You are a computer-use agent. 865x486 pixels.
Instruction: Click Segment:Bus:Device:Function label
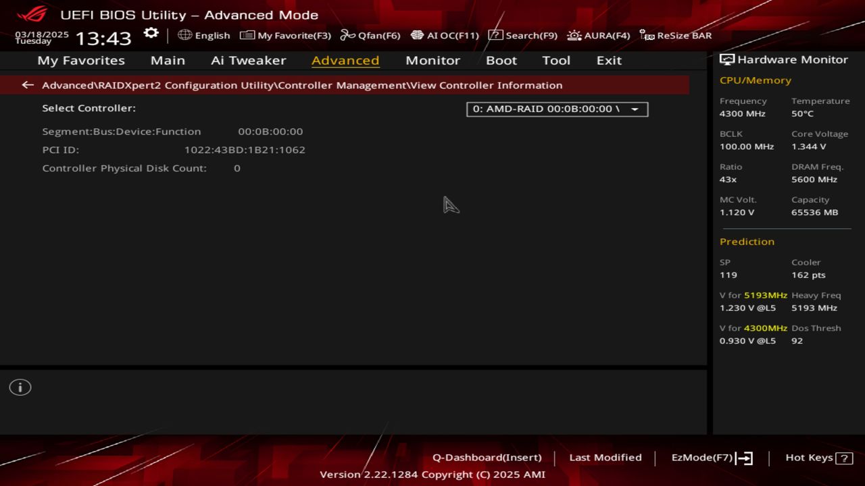click(122, 132)
